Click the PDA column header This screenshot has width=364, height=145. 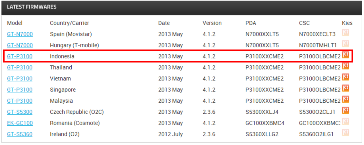click(251, 23)
